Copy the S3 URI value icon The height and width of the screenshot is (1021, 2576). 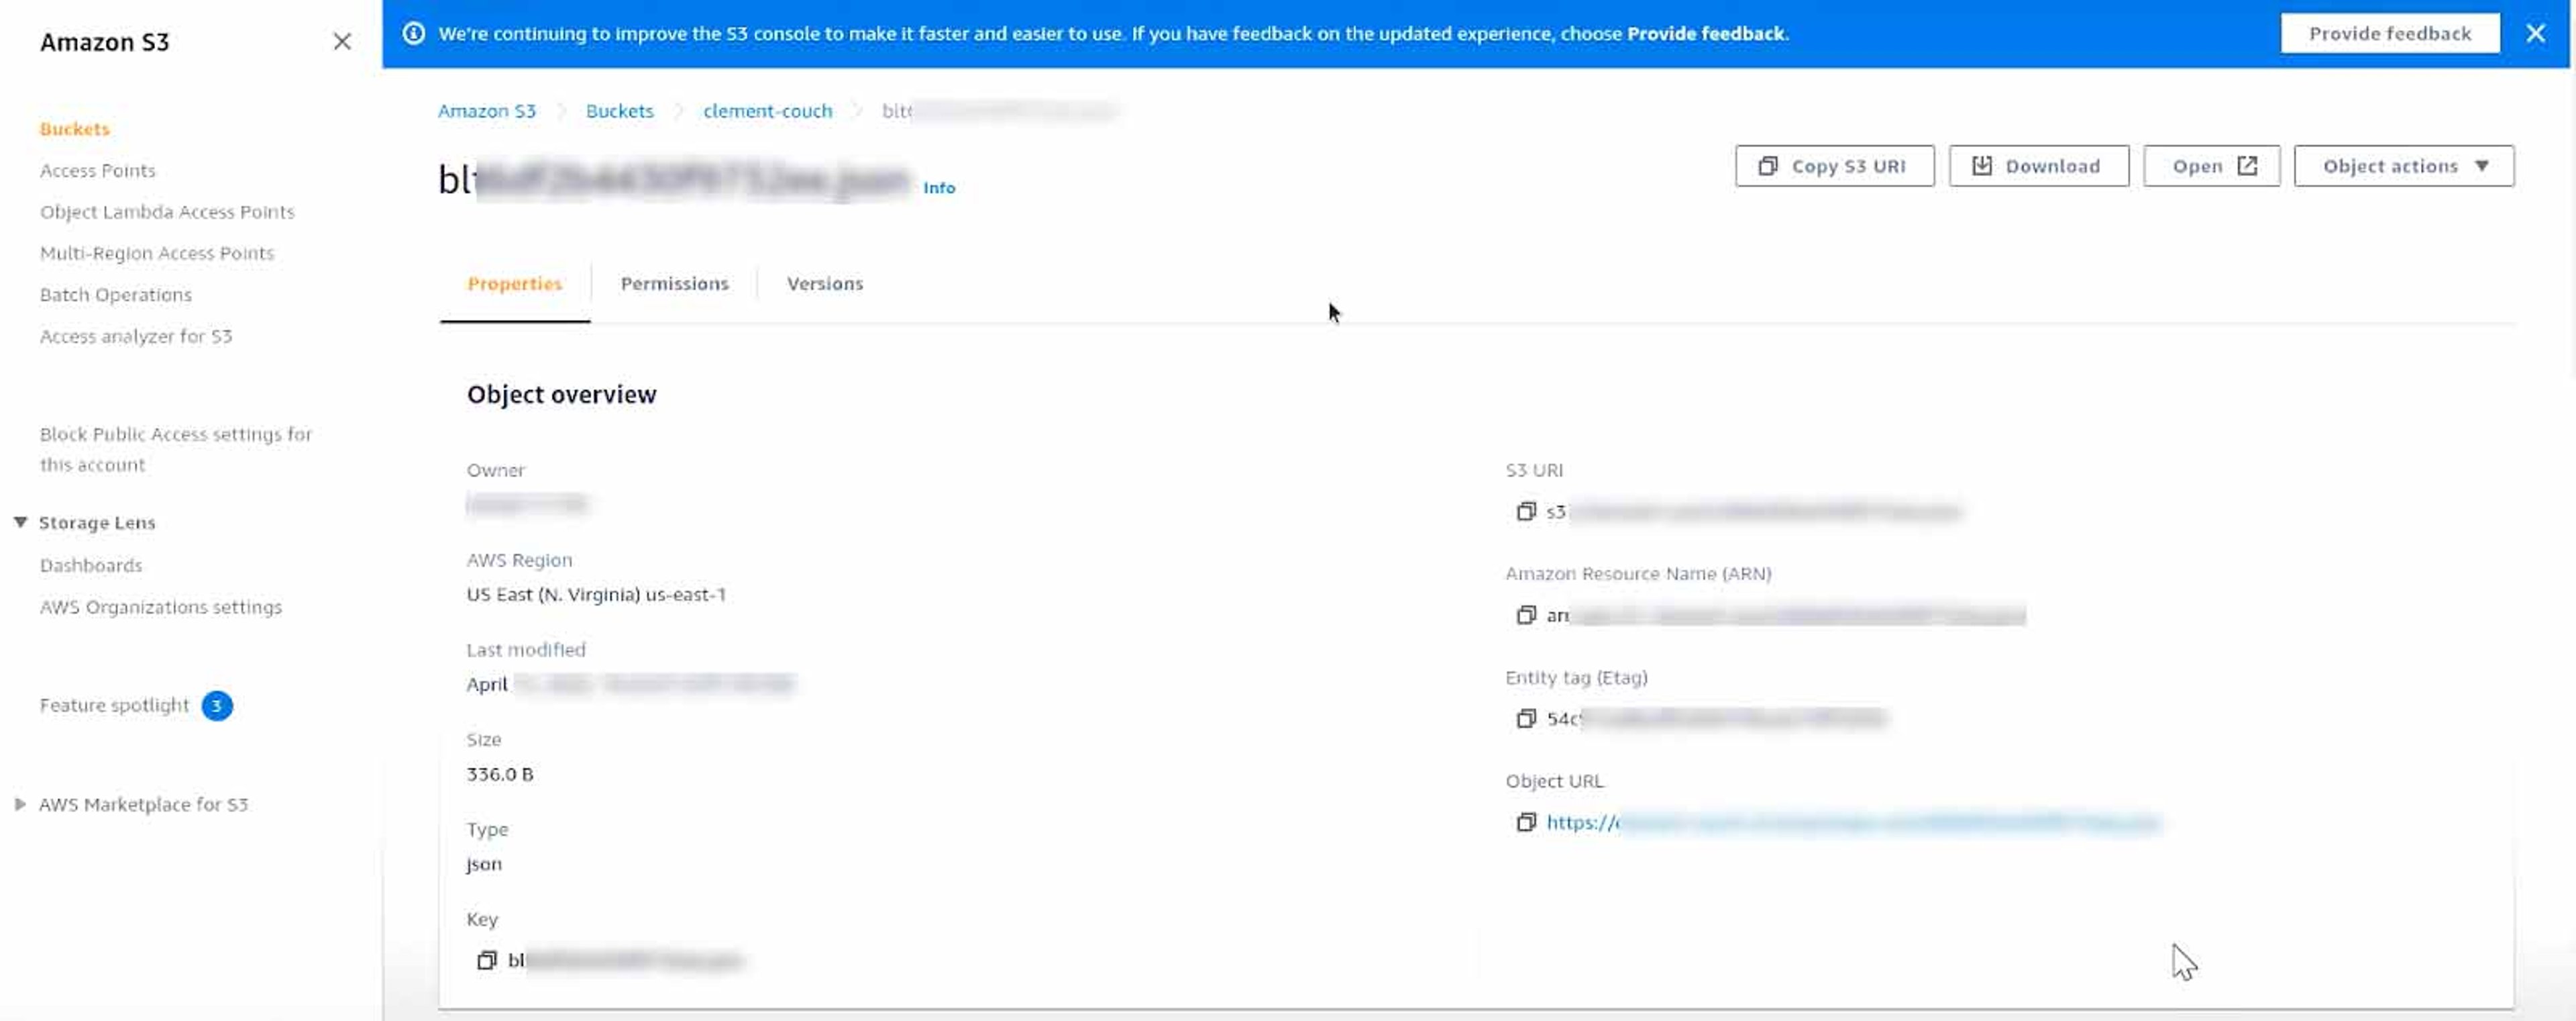coord(1525,512)
